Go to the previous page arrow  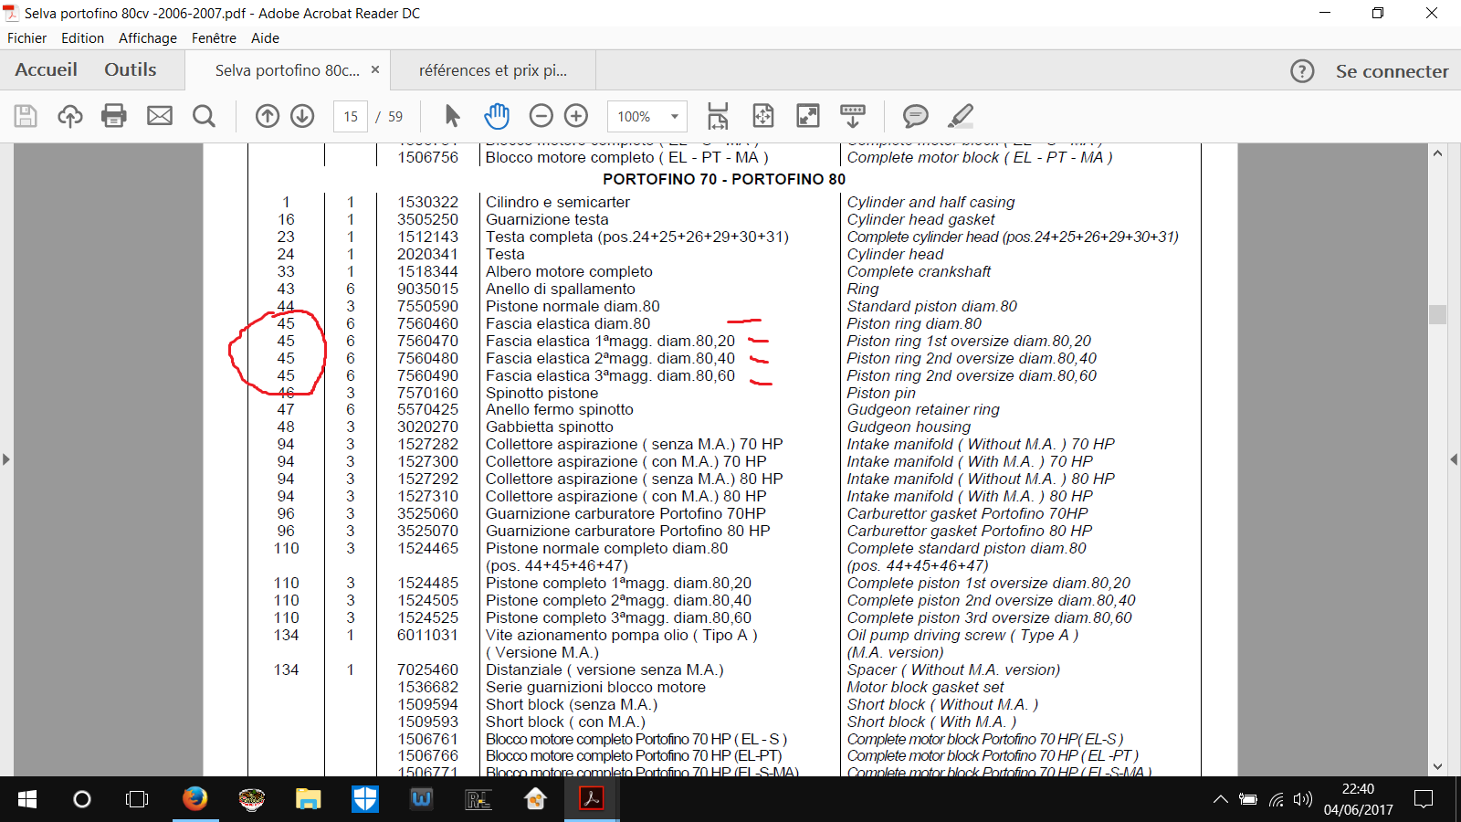[x=268, y=116]
